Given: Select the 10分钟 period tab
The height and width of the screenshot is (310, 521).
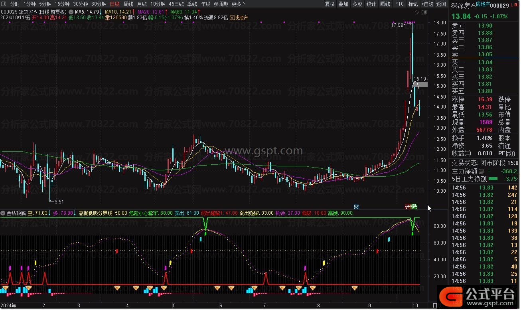Looking at the screenshot, I should (x=158, y=4).
